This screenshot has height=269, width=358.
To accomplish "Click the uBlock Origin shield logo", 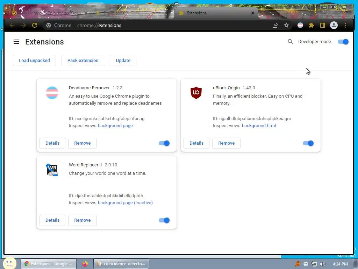I will 196,92.
